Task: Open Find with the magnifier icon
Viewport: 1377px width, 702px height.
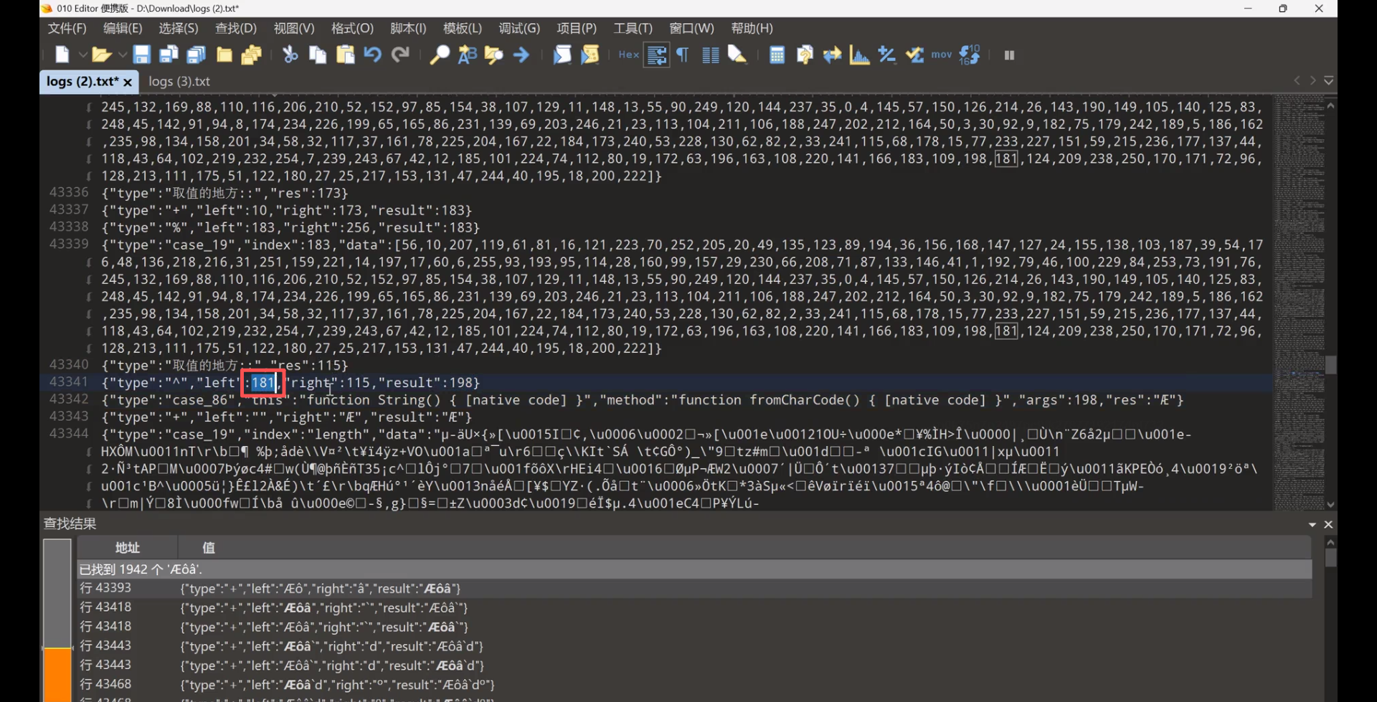Action: tap(439, 54)
